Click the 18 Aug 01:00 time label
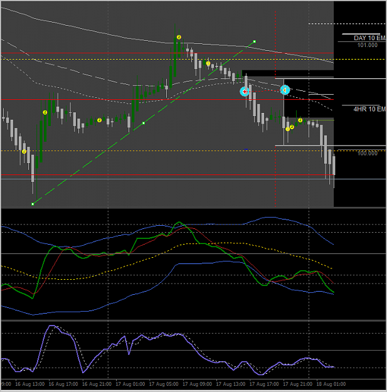Image resolution: width=387 pixels, height=392 pixels. (331, 384)
